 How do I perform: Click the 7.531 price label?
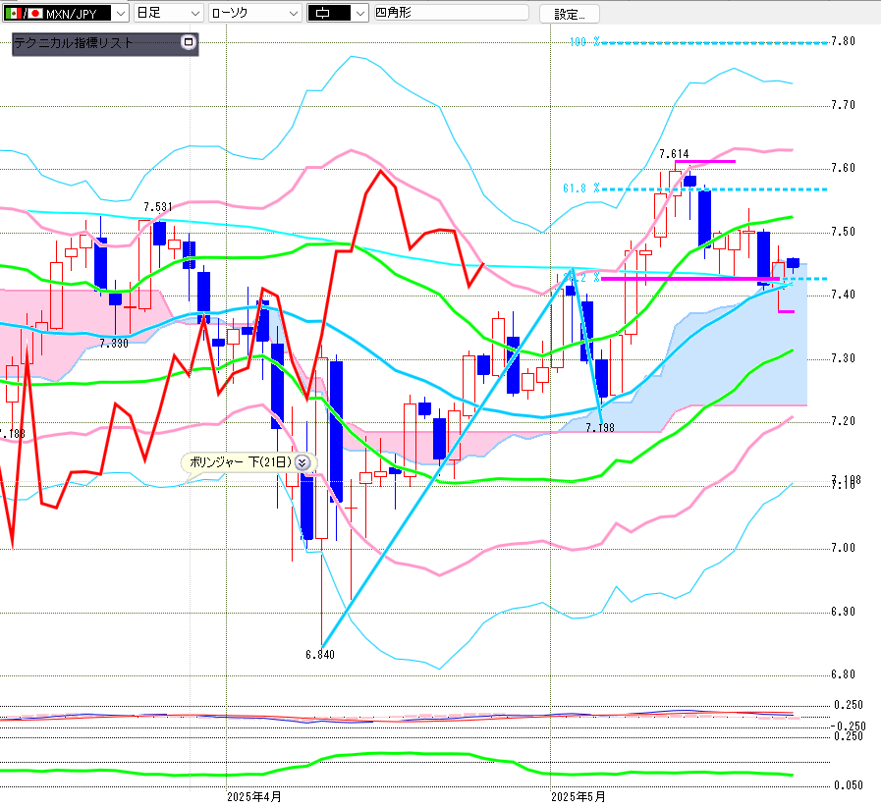point(157,207)
